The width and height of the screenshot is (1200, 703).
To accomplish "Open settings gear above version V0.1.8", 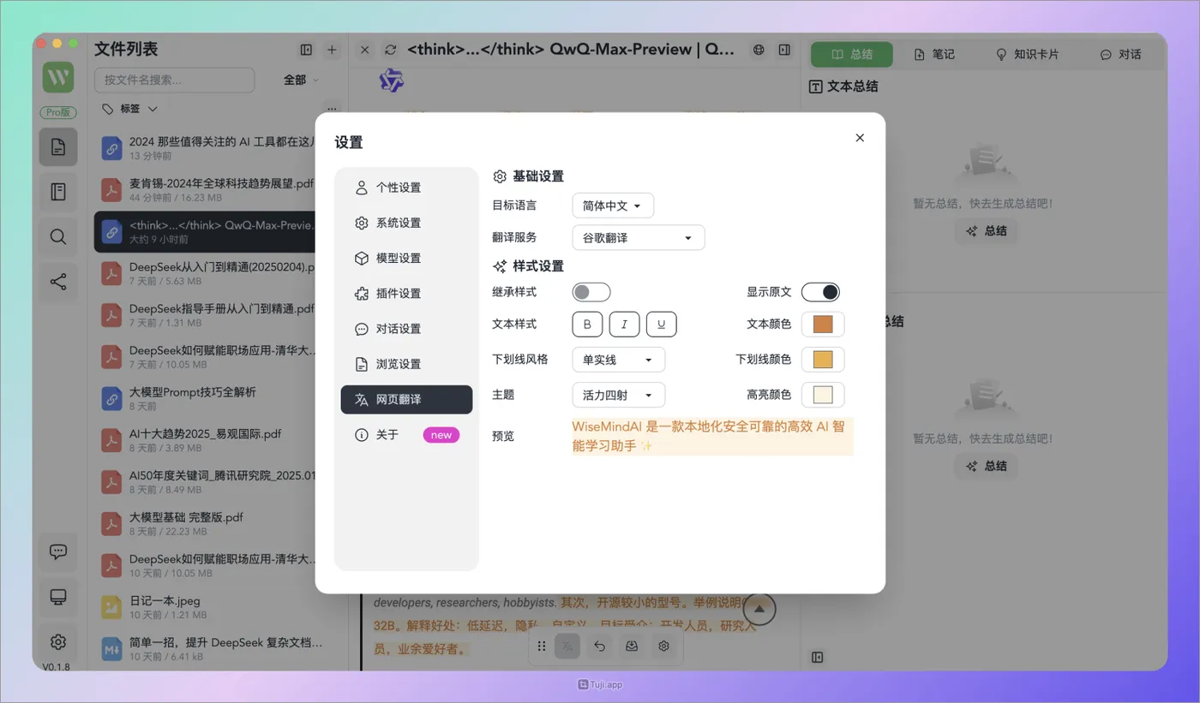I will tap(58, 641).
